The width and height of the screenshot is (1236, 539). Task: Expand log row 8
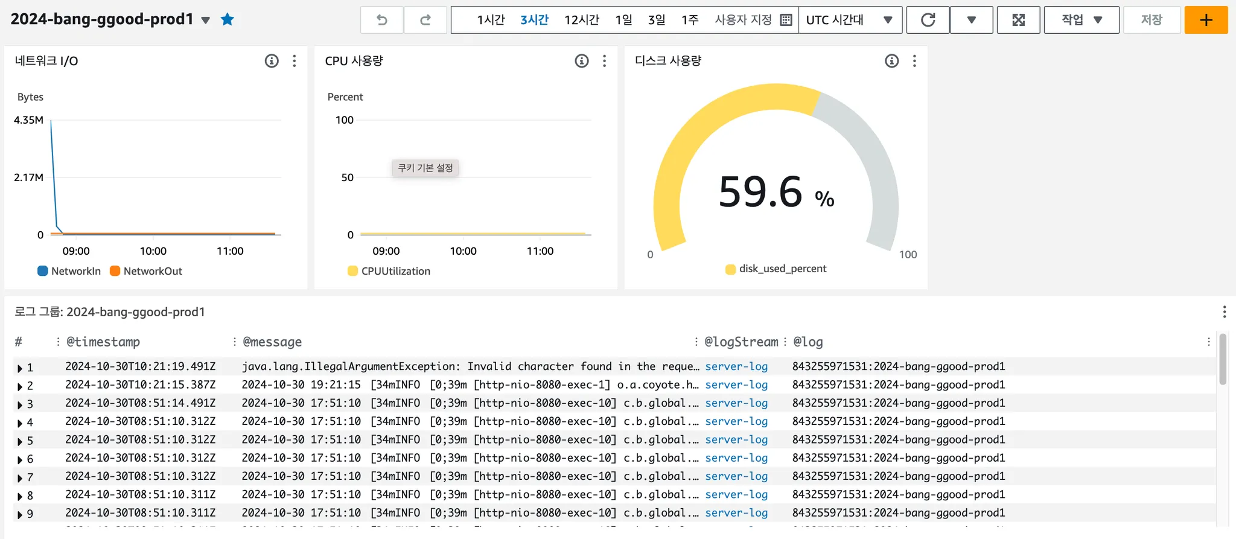20,496
